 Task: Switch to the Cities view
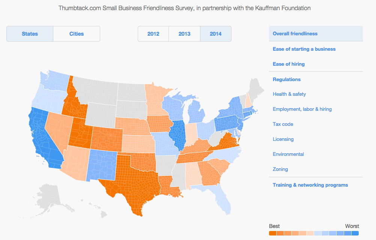click(77, 34)
